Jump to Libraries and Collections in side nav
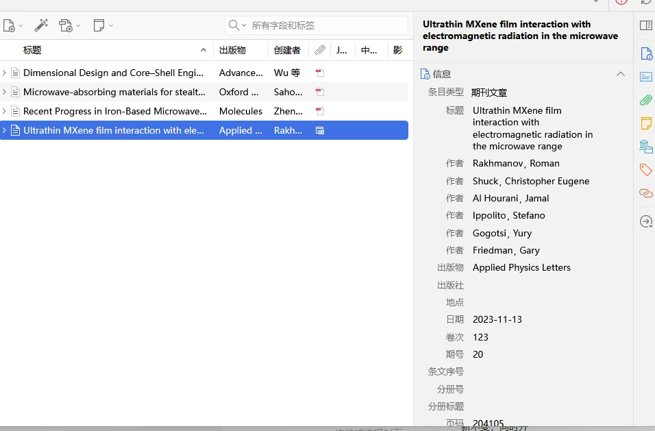This screenshot has height=431, width=655. pyautogui.click(x=646, y=147)
